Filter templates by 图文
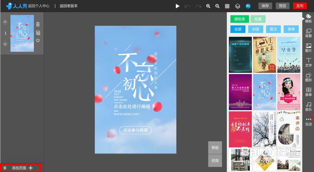Image resolution: width=314 pixels, height=172 pixels. (x=273, y=29)
